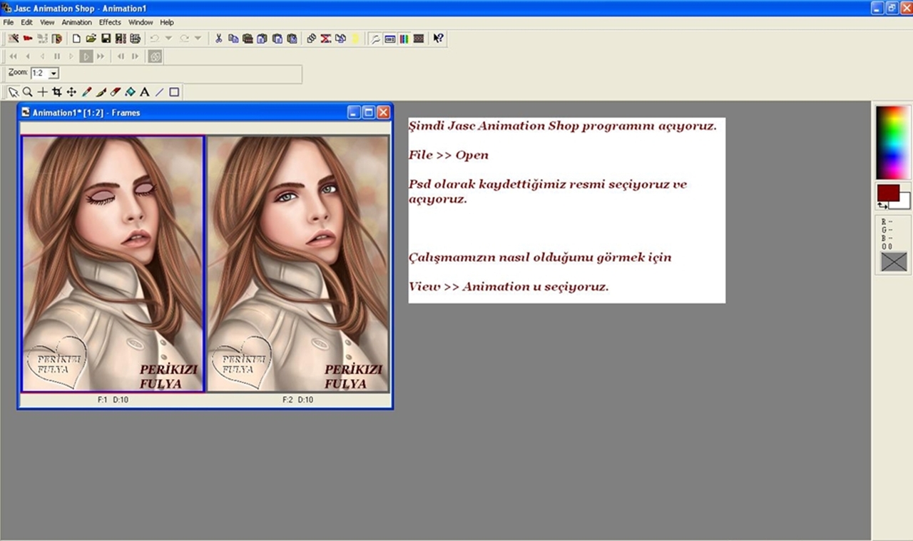The width and height of the screenshot is (913, 541).
Task: Pick the Flood Fill bucket tool
Action: click(x=130, y=92)
